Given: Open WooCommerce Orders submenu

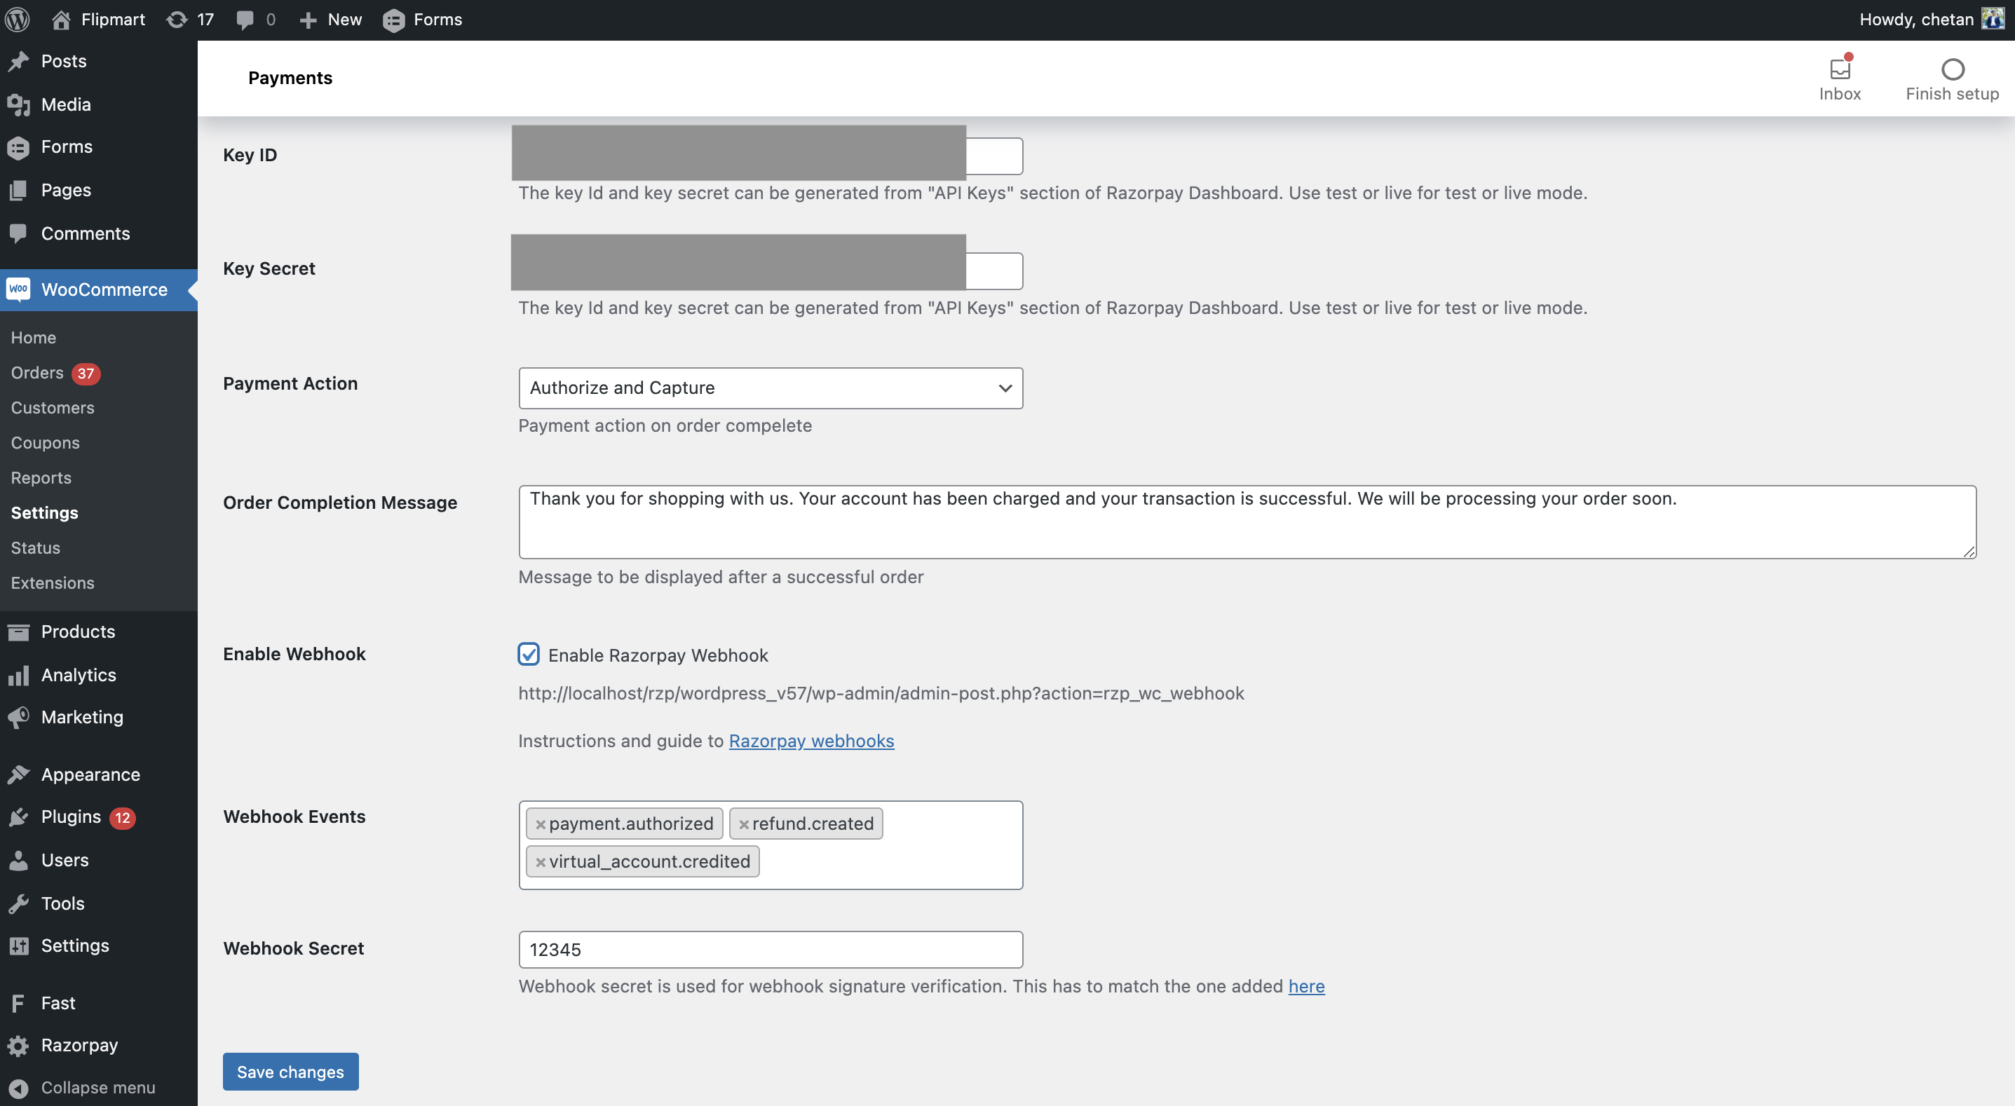Looking at the screenshot, I should pos(36,372).
